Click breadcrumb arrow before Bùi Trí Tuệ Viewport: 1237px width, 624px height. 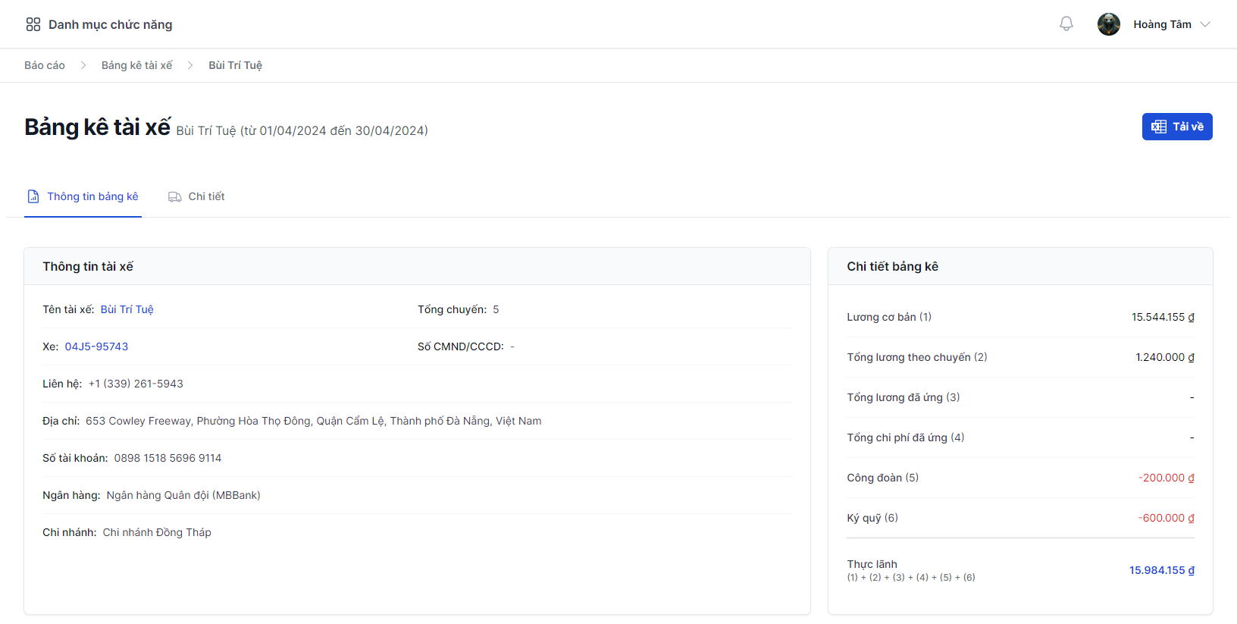point(190,65)
